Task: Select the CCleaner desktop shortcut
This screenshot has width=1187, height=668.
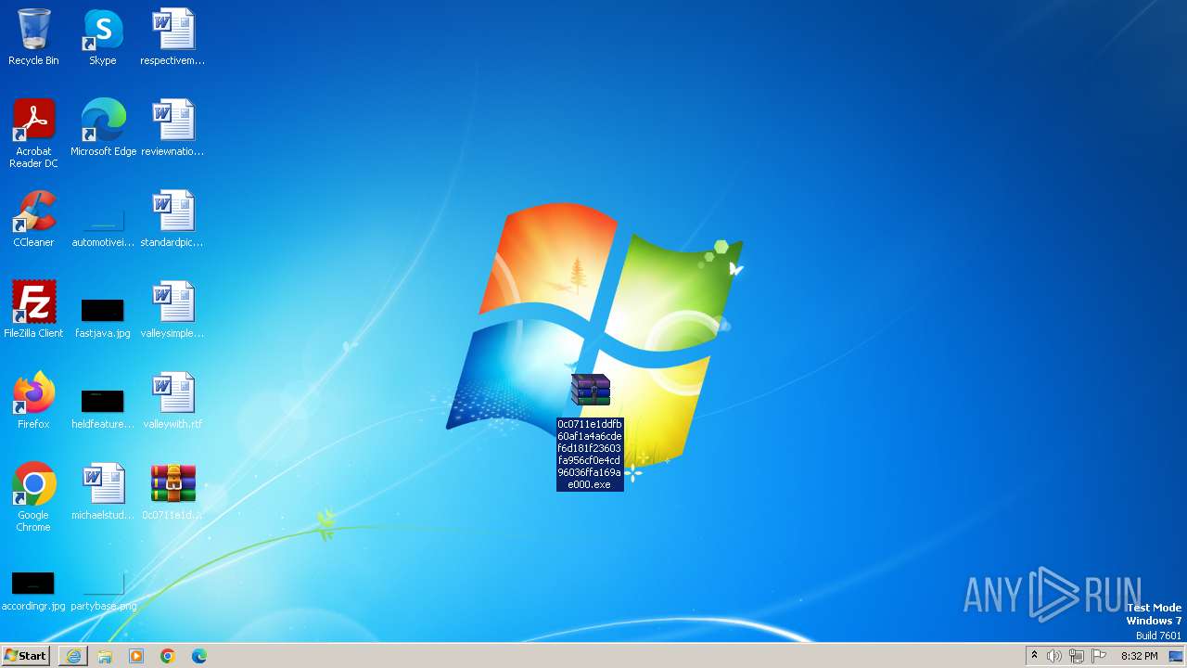Action: [x=33, y=219]
